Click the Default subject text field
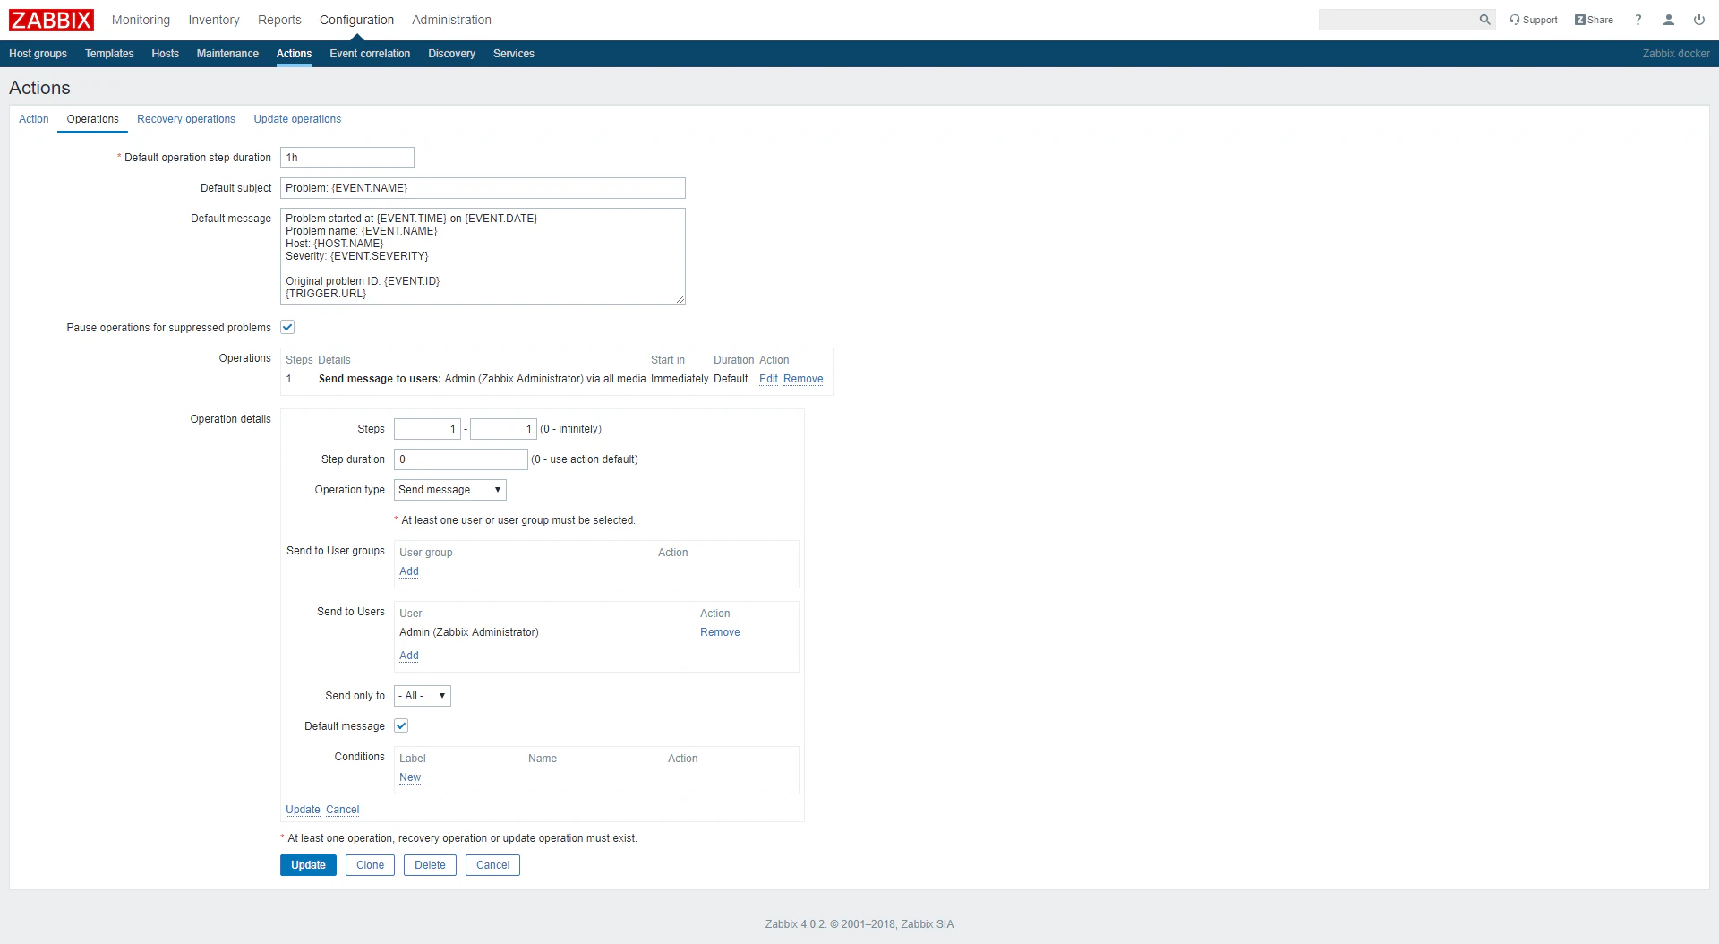 483,188
